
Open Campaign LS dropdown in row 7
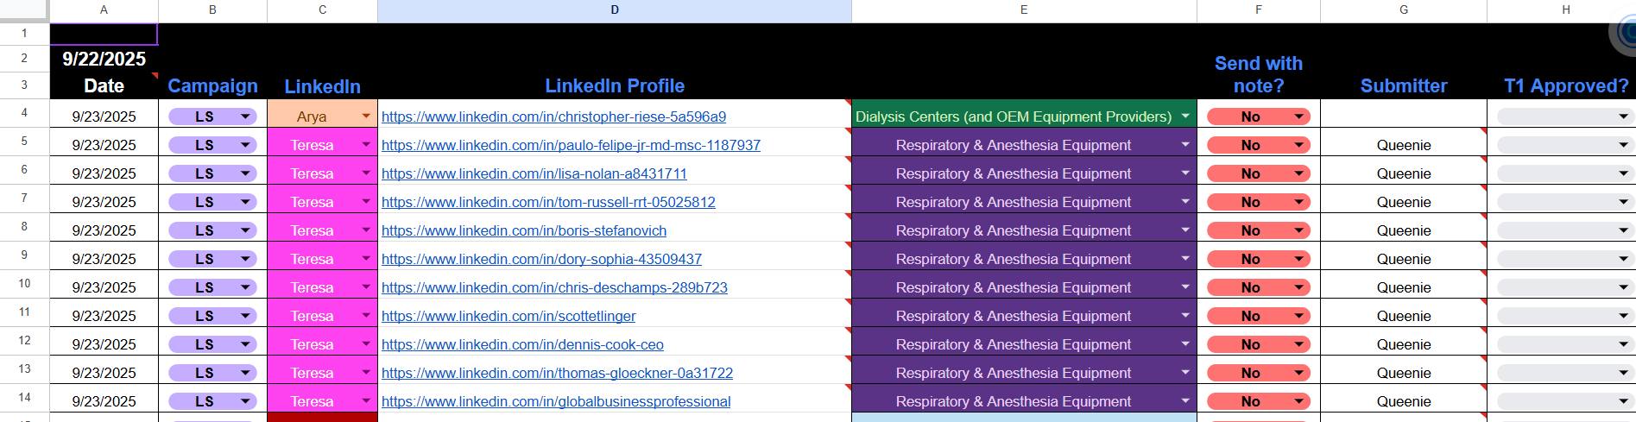pos(245,202)
